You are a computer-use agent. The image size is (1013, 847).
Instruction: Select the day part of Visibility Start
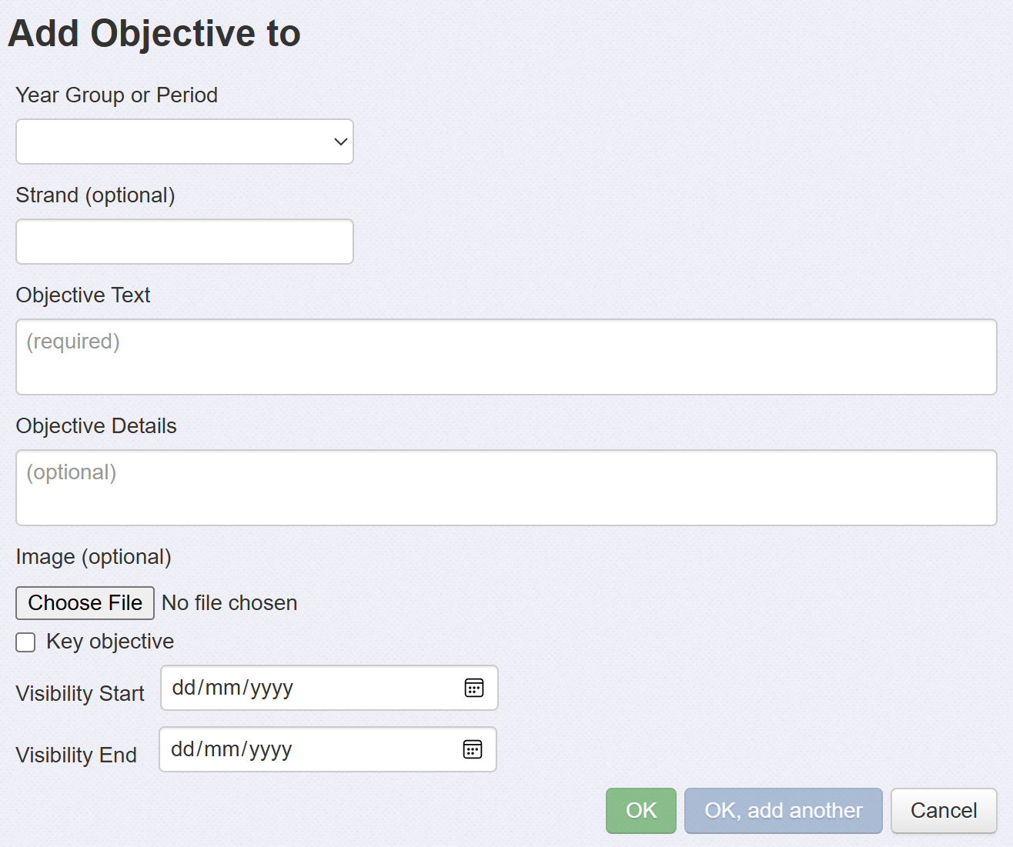pyautogui.click(x=183, y=688)
